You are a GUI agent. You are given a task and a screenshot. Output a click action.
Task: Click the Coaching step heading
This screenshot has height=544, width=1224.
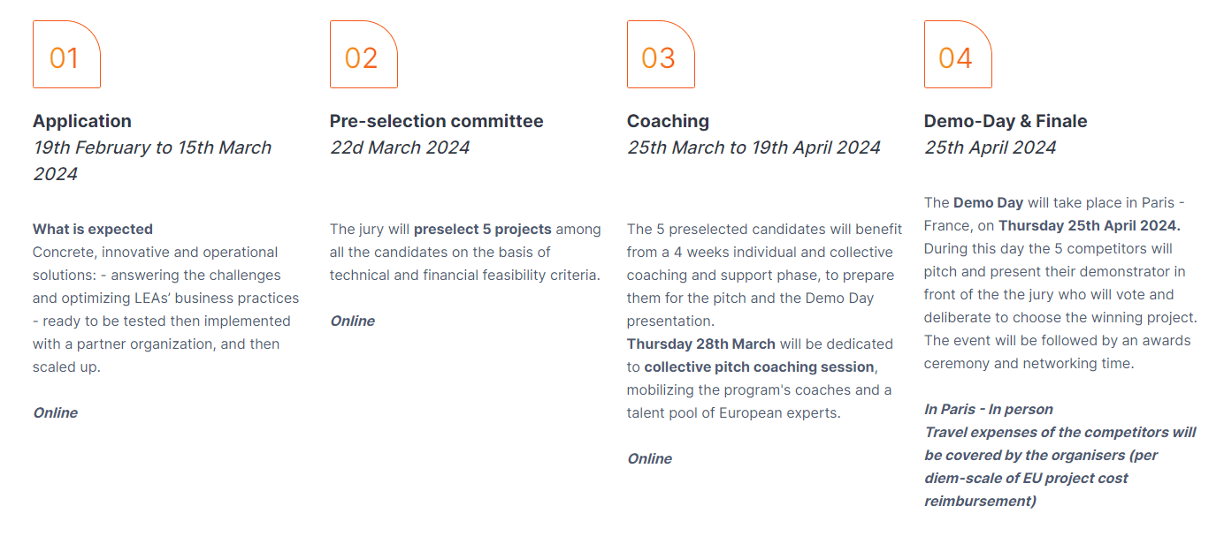click(668, 121)
